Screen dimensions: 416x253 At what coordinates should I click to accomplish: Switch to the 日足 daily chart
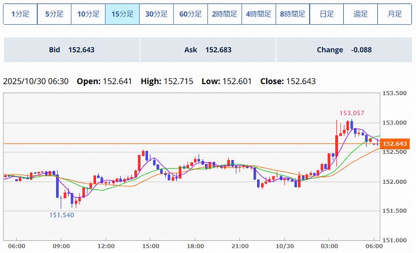click(x=326, y=14)
